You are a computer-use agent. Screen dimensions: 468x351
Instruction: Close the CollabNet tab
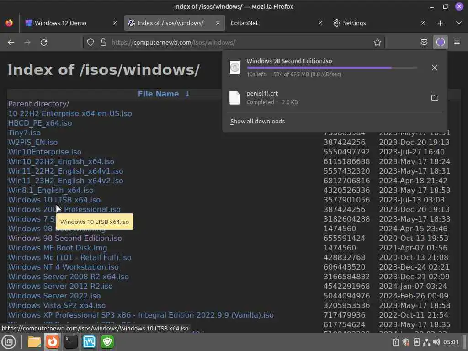click(320, 23)
